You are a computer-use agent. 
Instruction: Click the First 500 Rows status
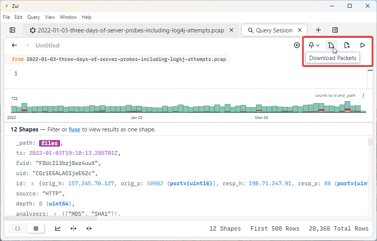coord(275,229)
